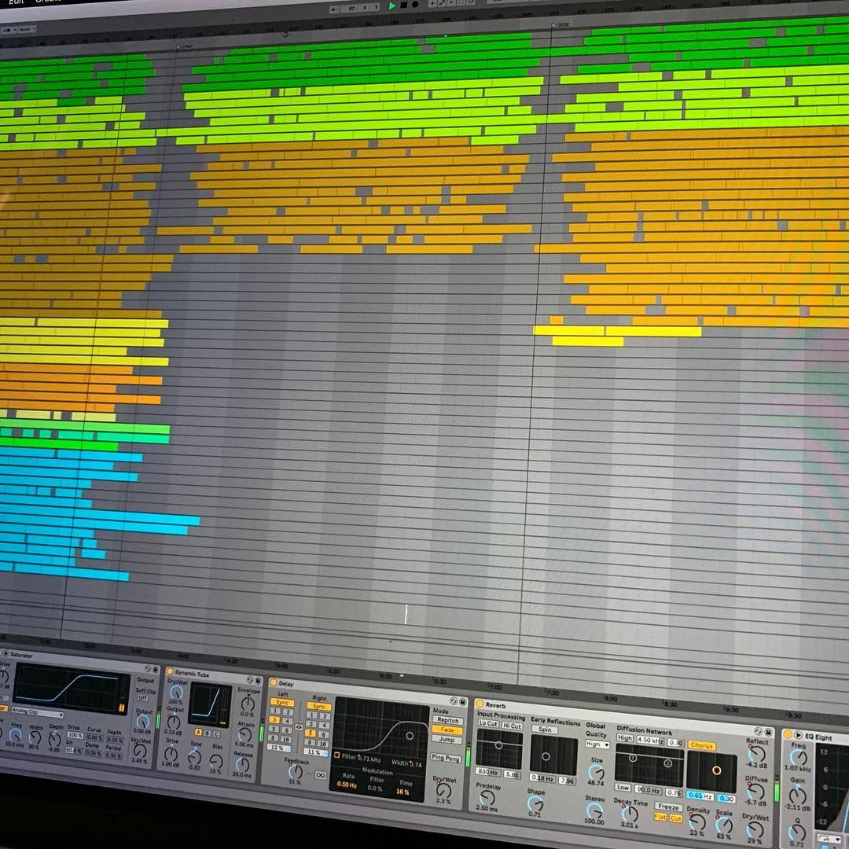Toggle the Reverb Spin button
Viewport: 849px width, 849px height.
pyautogui.click(x=544, y=730)
